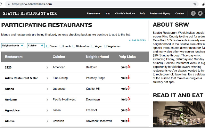
Task: Check the Vegan filter box
Action: pos(93,46)
